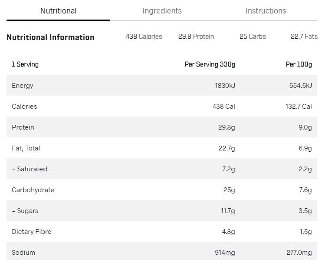Click the 22.7 Fats summary
Viewport: 322px width, 260px height.
[304, 37]
